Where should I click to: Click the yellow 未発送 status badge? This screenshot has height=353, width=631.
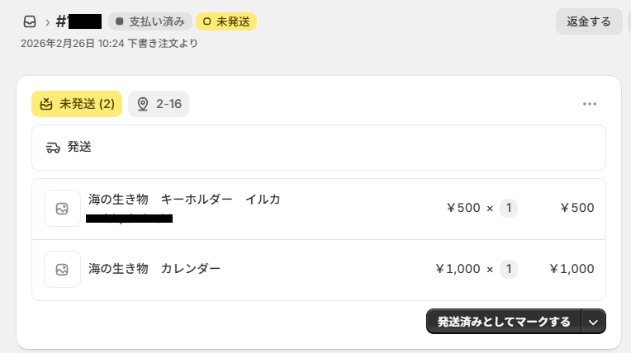[226, 21]
